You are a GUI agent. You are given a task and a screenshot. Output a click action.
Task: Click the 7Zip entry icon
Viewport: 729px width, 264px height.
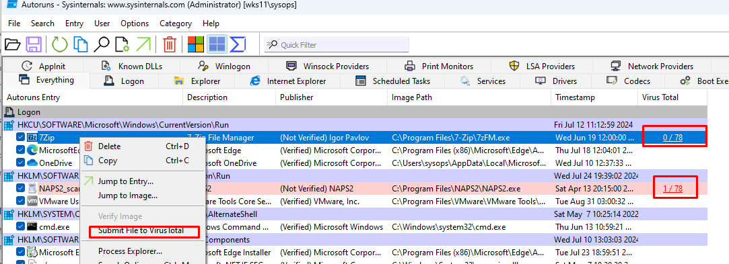coord(32,138)
